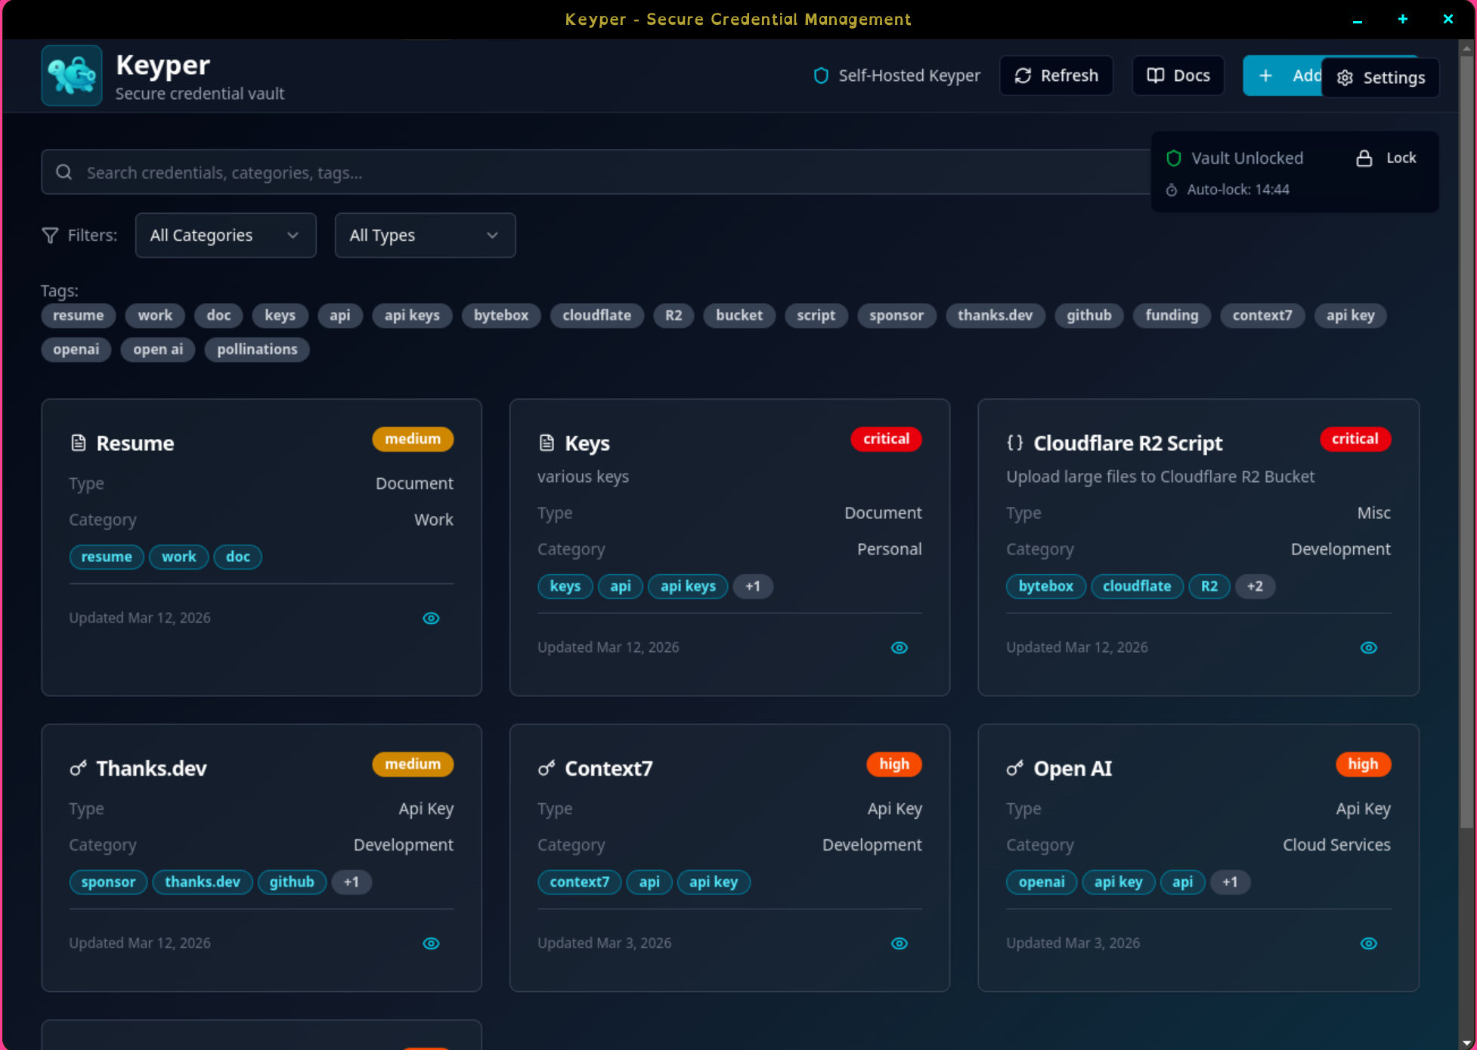The width and height of the screenshot is (1477, 1050).
Task: Click the key icon on the Context7 card
Action: (547, 768)
